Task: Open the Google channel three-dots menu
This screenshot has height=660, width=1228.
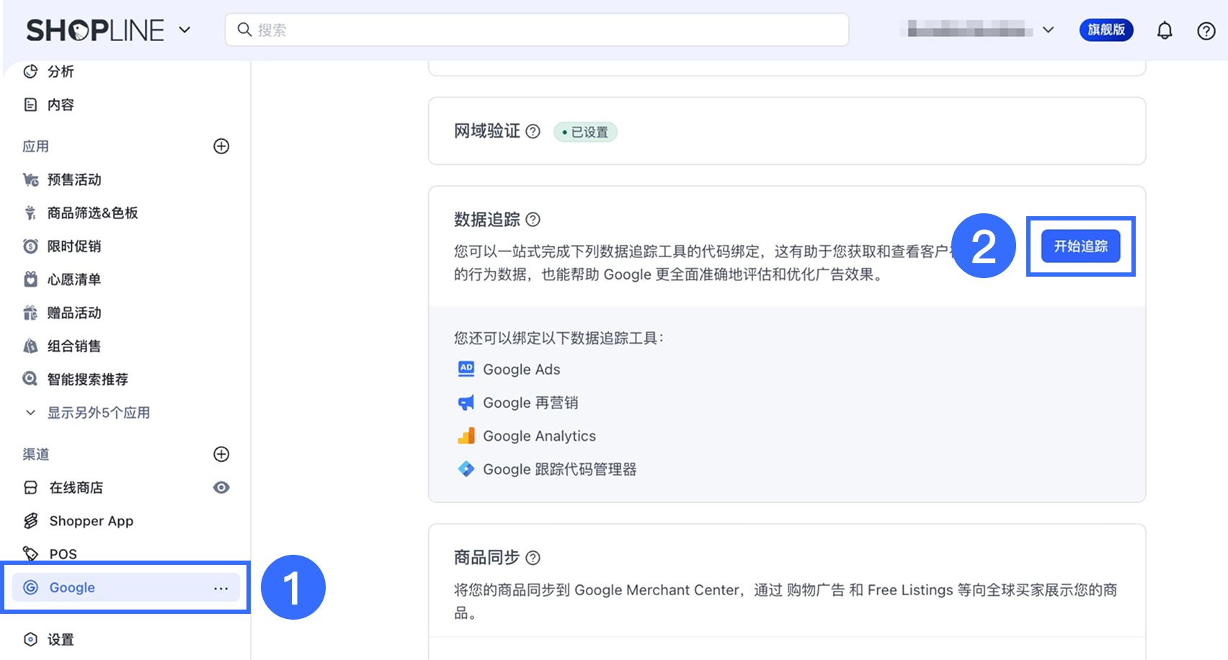Action: [x=221, y=588]
